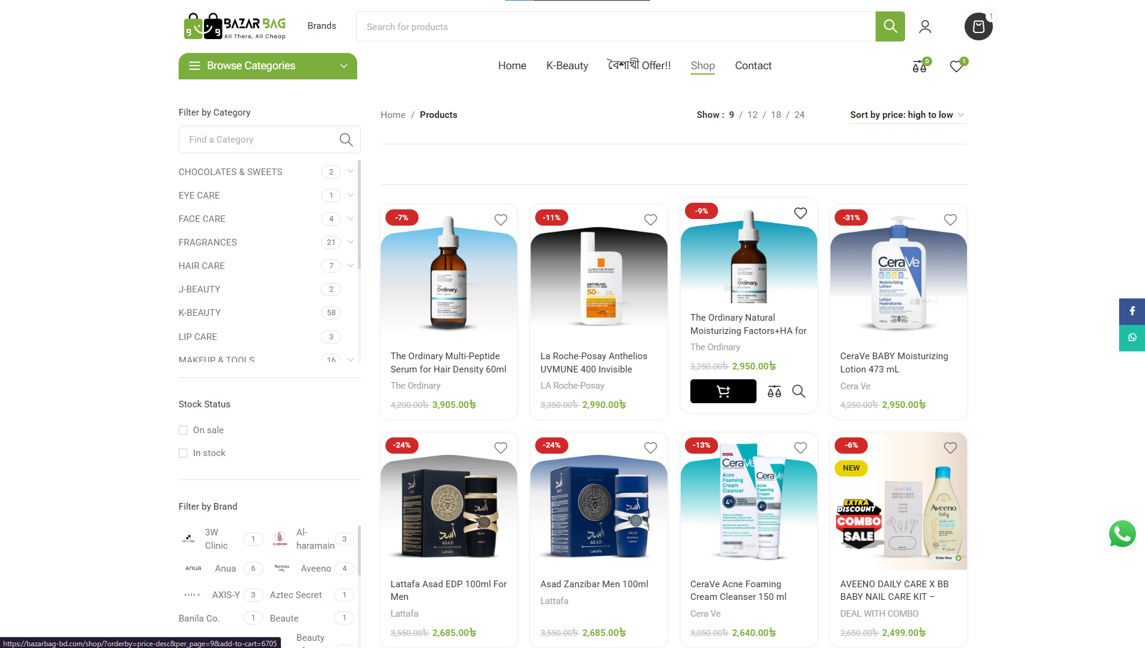Click the DEAL WITH COMBO brand link

tap(879, 614)
